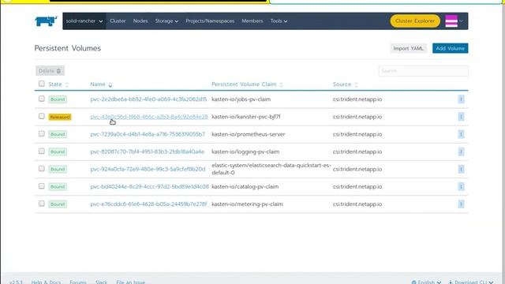Screen dimensions: 505x284
Task: Open volume pvc-924a0cfa link
Action: (148, 169)
